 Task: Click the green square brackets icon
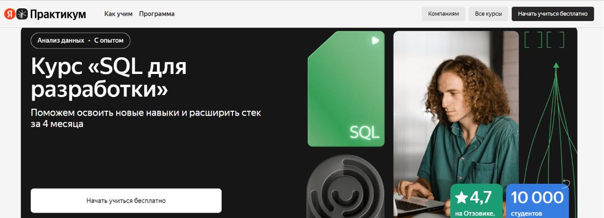[x=544, y=39]
